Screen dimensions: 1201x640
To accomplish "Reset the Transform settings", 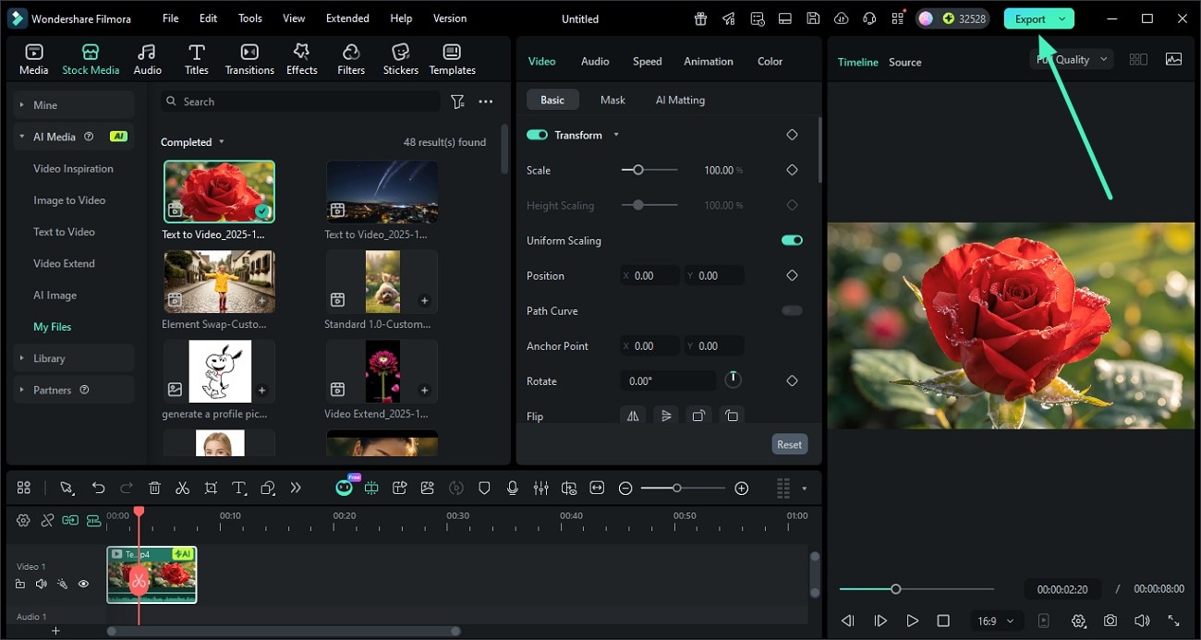I will pyautogui.click(x=789, y=443).
